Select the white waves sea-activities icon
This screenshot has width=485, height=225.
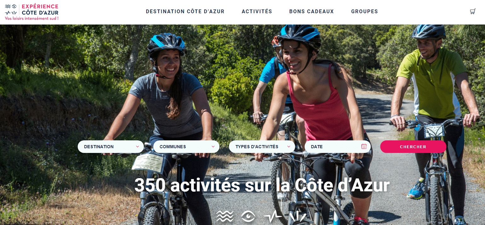(x=225, y=216)
